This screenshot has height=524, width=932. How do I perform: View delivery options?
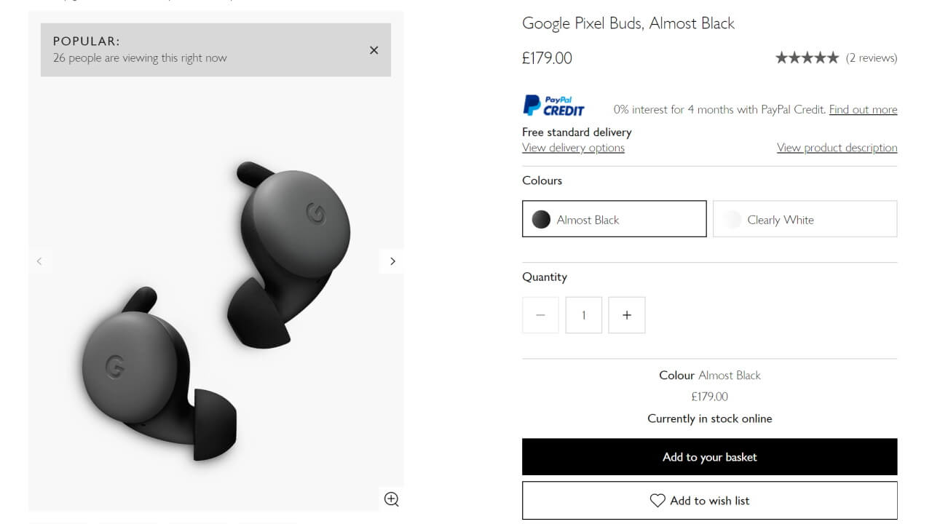coord(573,148)
